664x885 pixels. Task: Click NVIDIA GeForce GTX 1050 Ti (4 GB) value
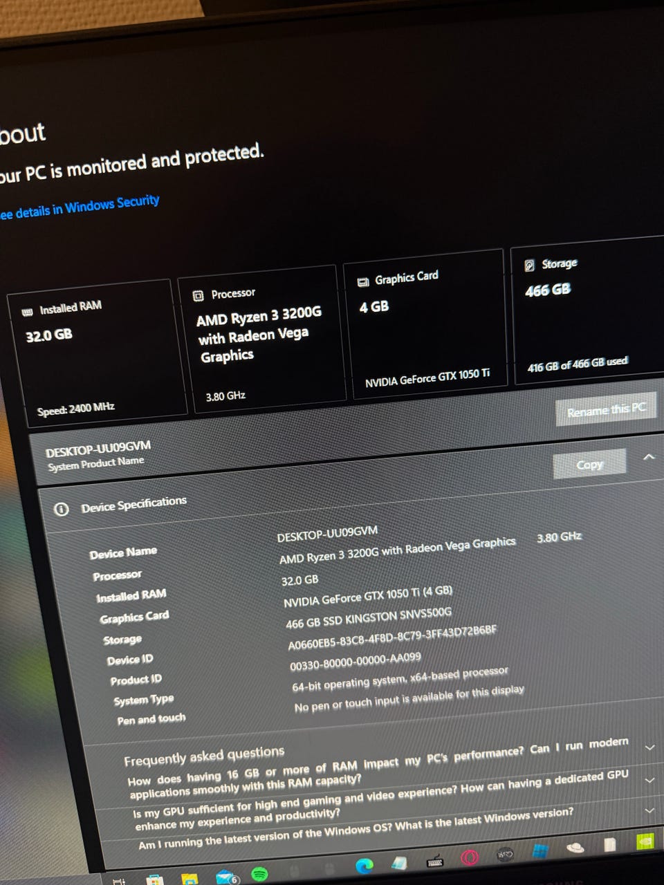pos(368,596)
